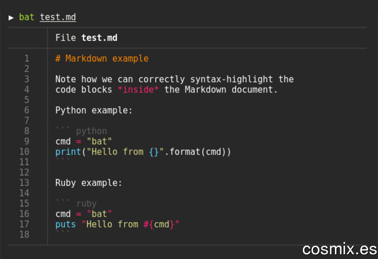This screenshot has height=259, width=378.
Task: Click the green bat command text
Action: click(26, 17)
